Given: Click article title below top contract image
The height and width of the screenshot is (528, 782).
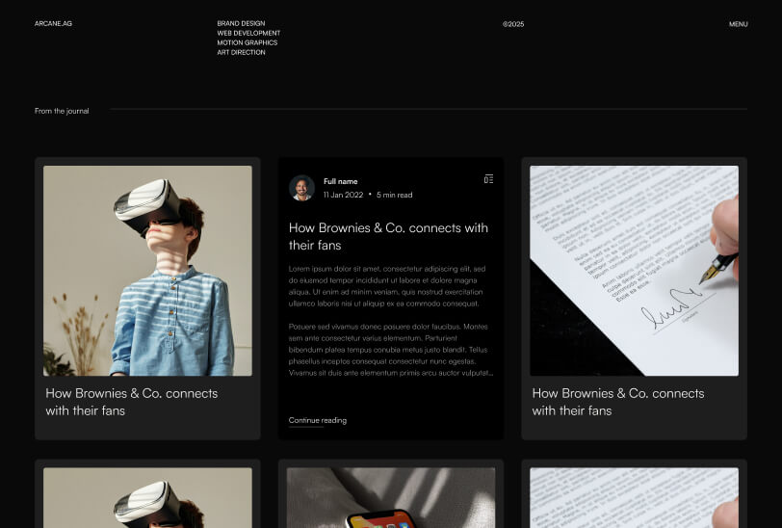Looking at the screenshot, I should 617,402.
